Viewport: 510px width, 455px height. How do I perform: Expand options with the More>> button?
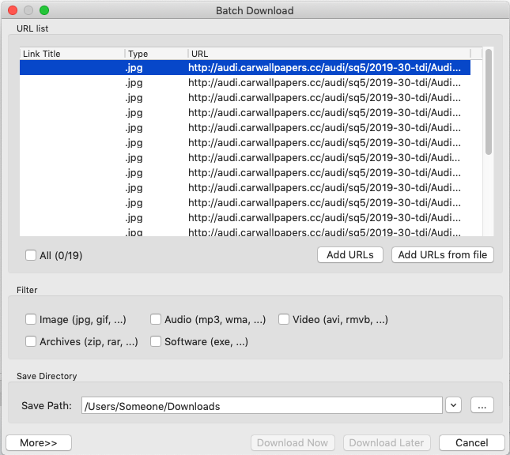tap(39, 442)
